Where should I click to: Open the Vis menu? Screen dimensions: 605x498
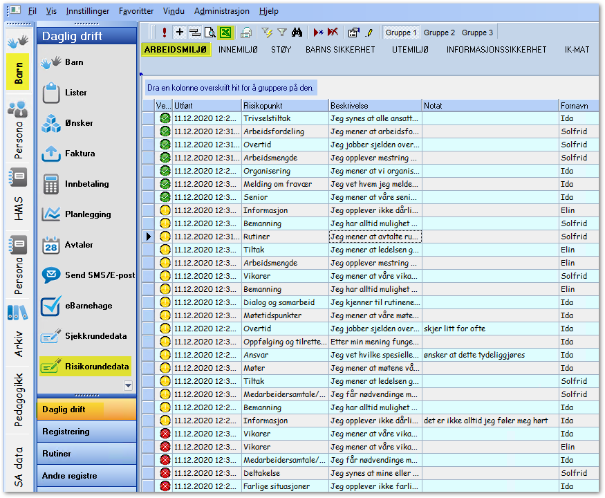[51, 11]
